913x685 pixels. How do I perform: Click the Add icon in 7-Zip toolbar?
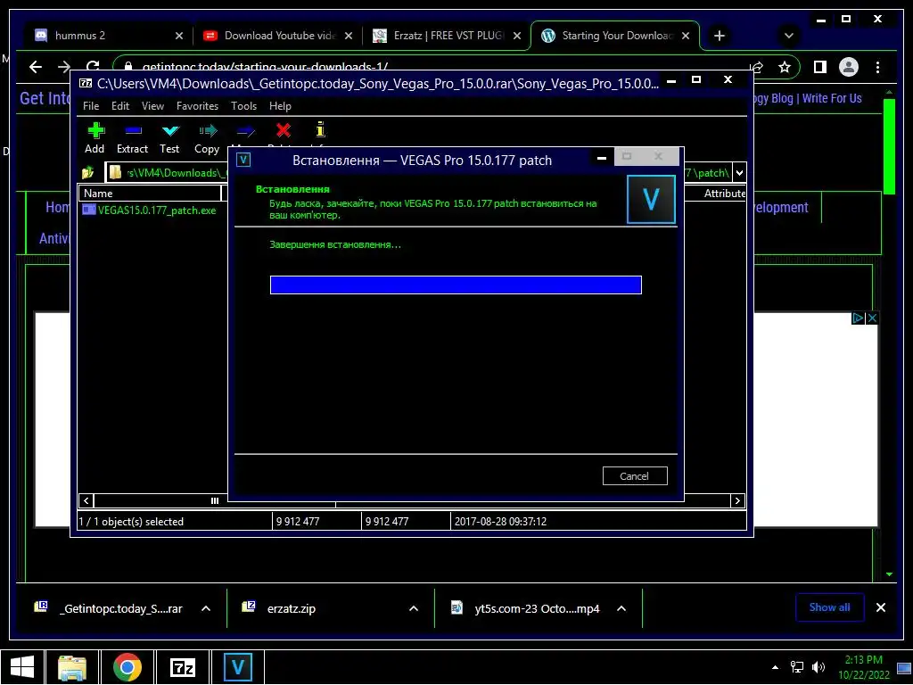point(96,130)
